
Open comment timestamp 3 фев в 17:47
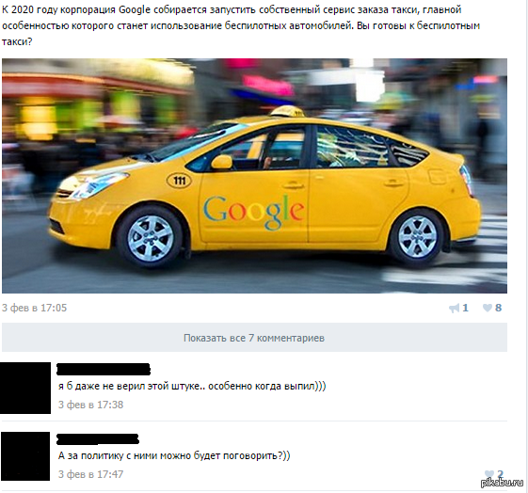(91, 474)
